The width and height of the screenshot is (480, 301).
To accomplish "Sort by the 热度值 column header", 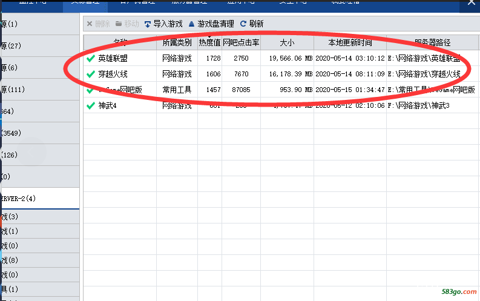I will point(209,42).
